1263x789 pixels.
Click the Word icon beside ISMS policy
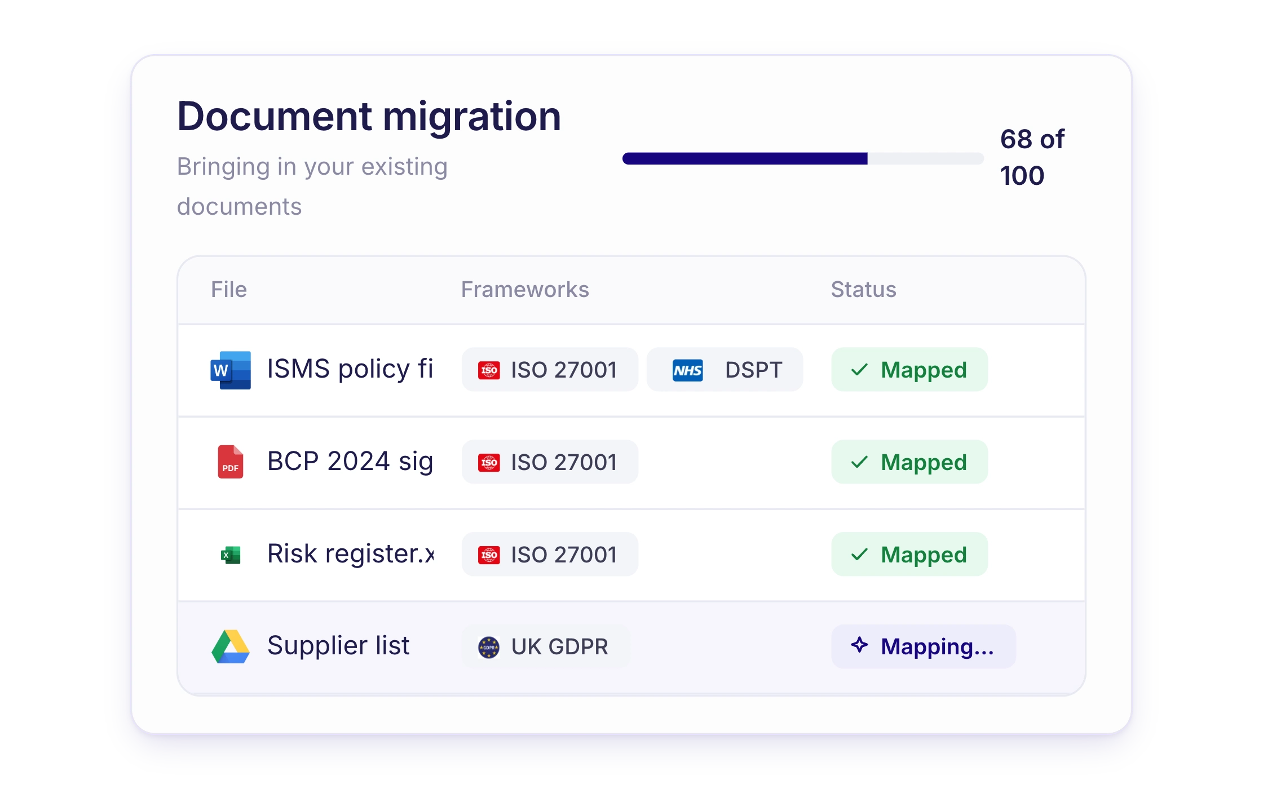[x=231, y=370]
